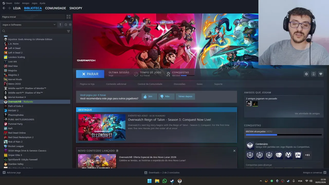This screenshot has height=185, width=329.
Task: Show +61 more achievements
Action: [307, 155]
